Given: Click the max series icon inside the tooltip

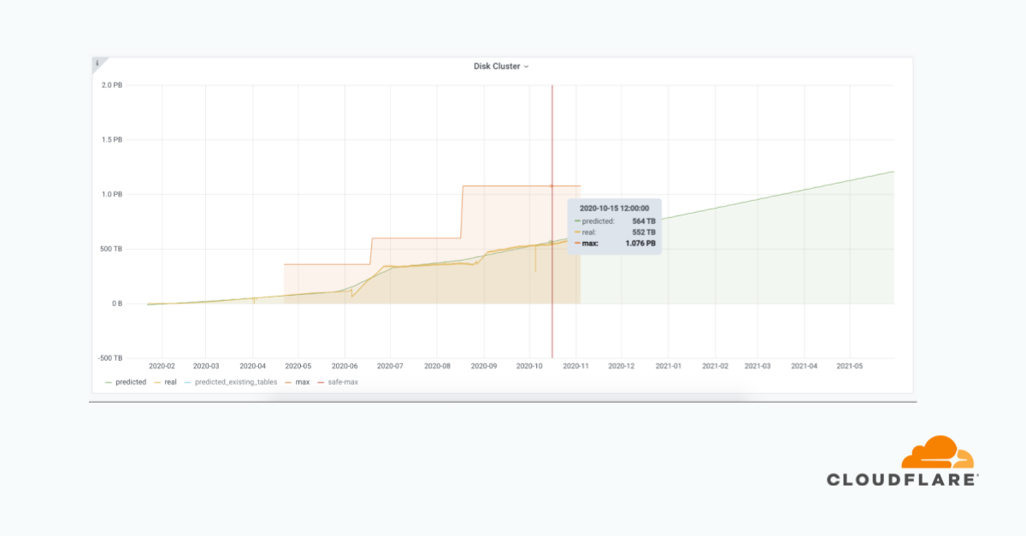Looking at the screenshot, I should tap(578, 244).
